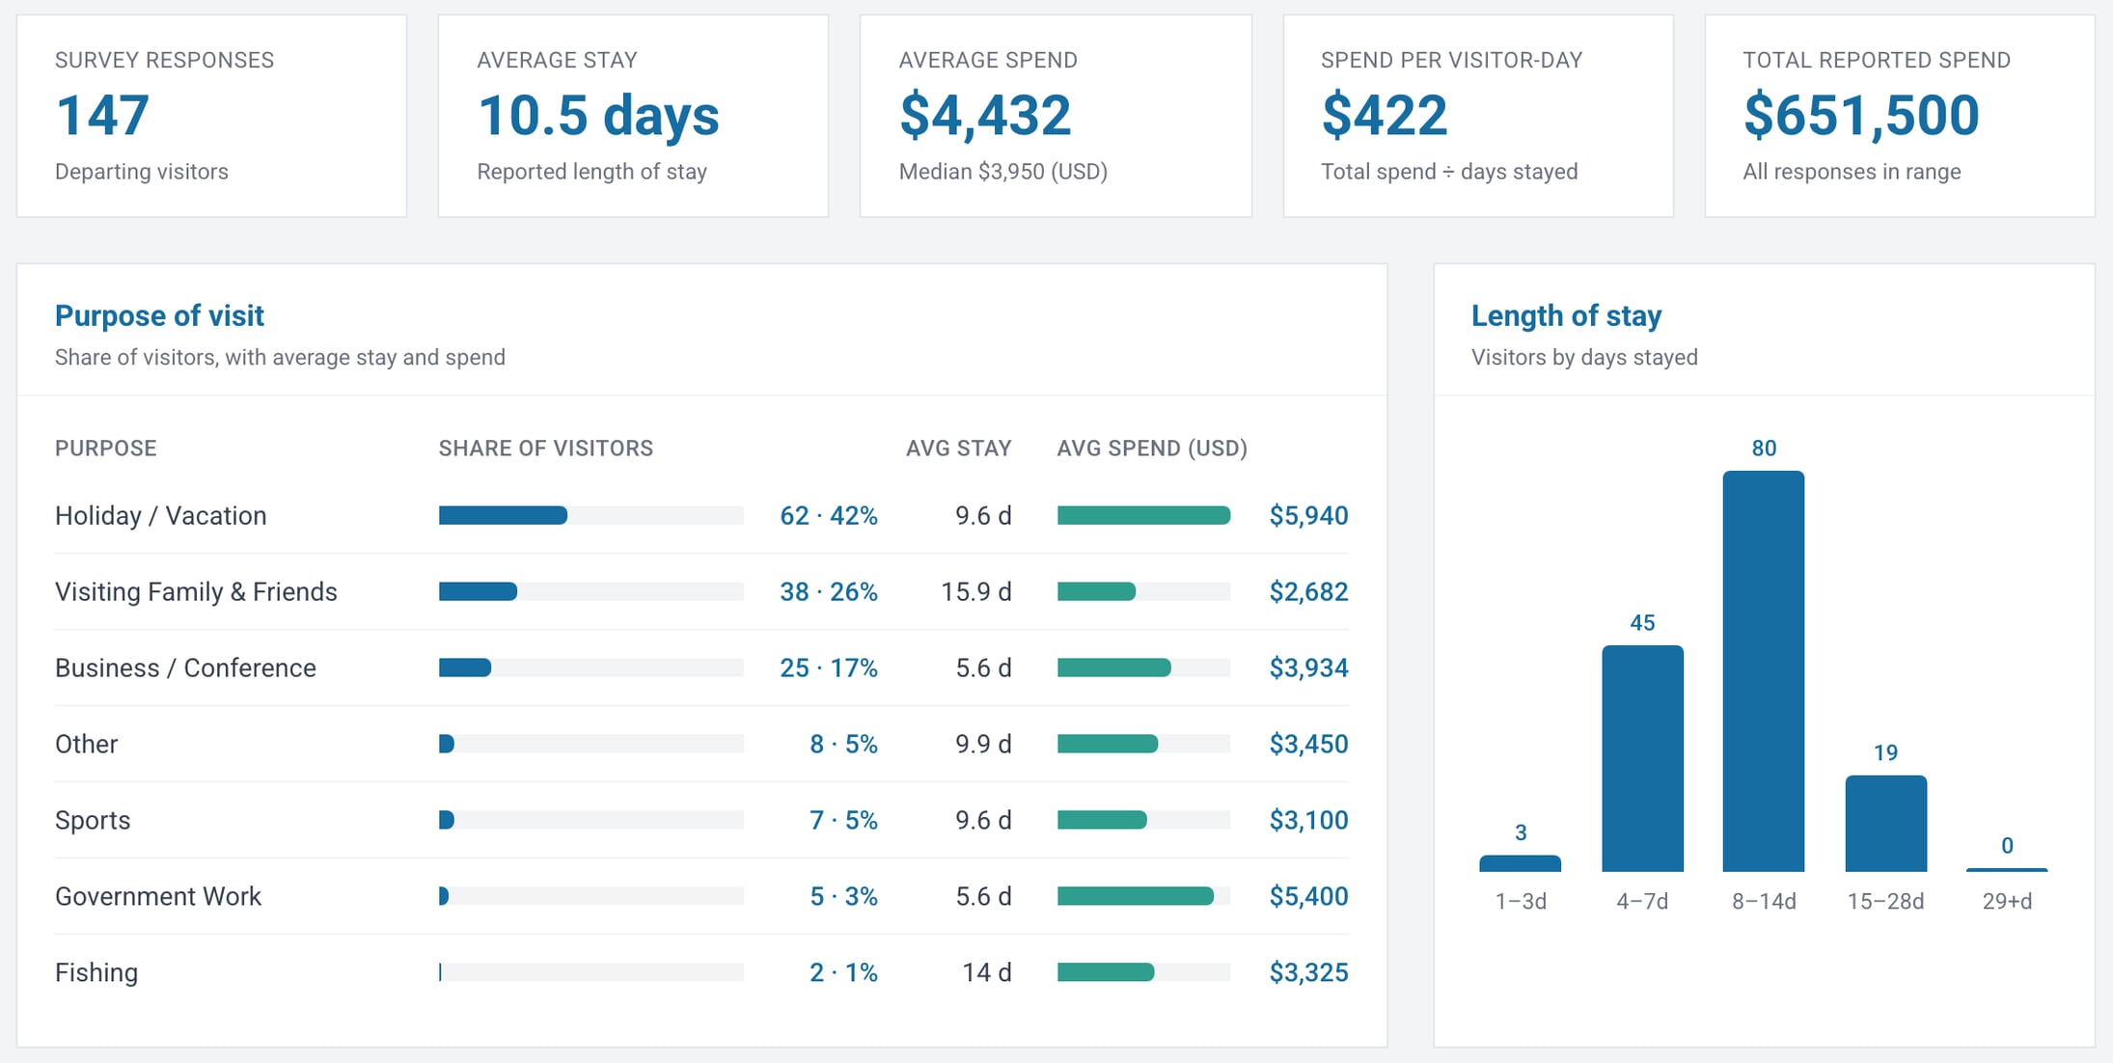Click the SHARE OF VISITORS column header

tap(546, 449)
